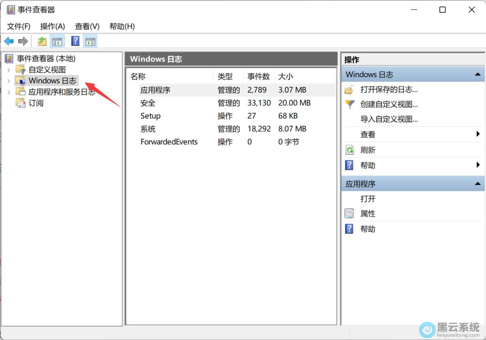Click the 刷新 refresh icon
The height and width of the screenshot is (340, 486).
coord(349,149)
